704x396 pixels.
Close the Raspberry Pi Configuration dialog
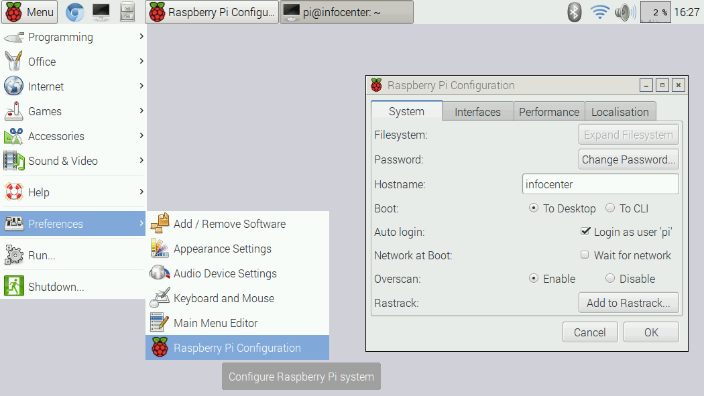679,85
